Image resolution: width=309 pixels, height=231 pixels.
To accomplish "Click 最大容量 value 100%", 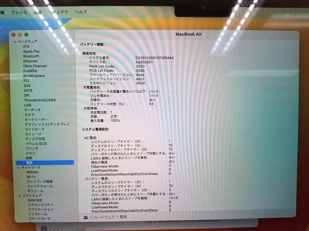I will pos(115,121).
